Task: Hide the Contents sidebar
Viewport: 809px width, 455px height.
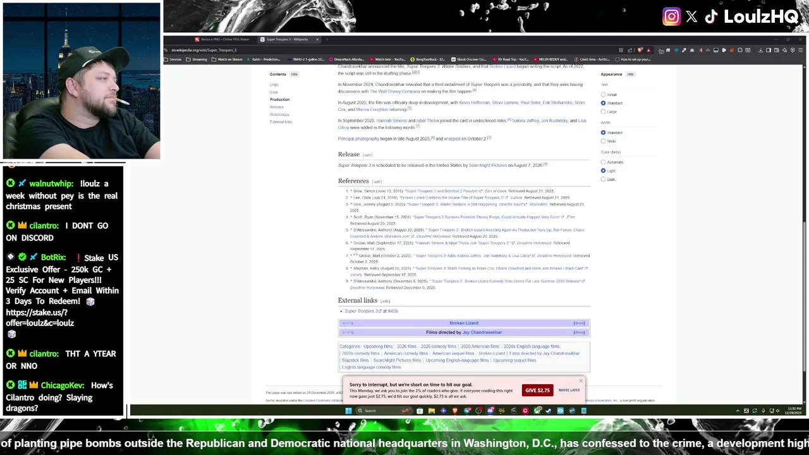Action: (x=294, y=74)
